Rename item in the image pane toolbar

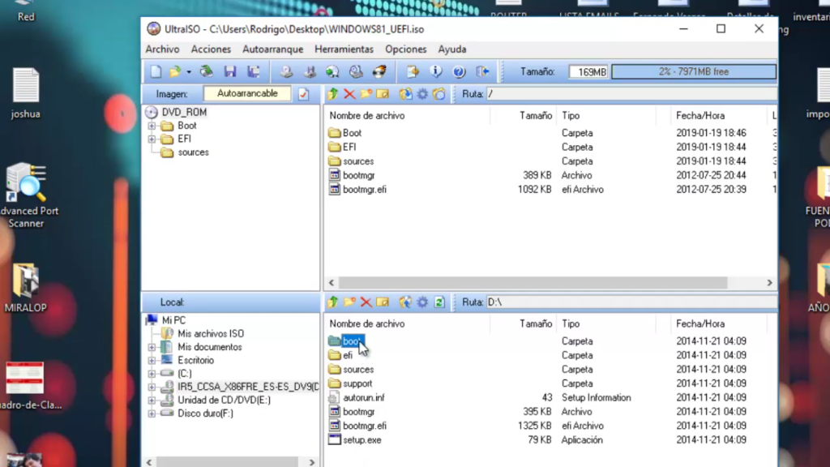point(383,94)
